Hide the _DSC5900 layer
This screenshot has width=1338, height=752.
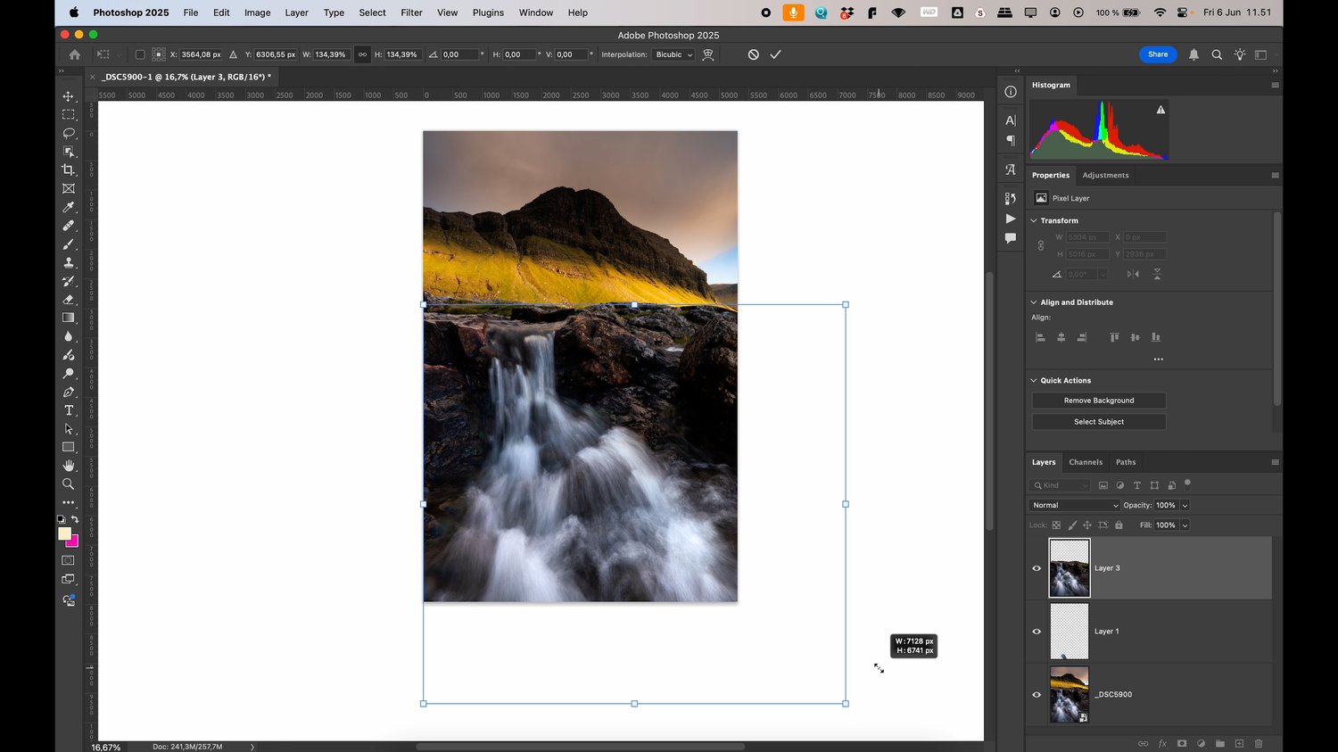click(x=1037, y=695)
